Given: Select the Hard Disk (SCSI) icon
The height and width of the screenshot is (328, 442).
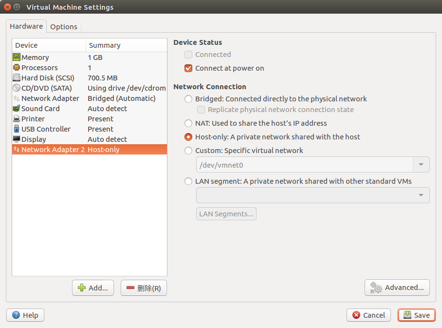Looking at the screenshot, I should click(x=17, y=78).
